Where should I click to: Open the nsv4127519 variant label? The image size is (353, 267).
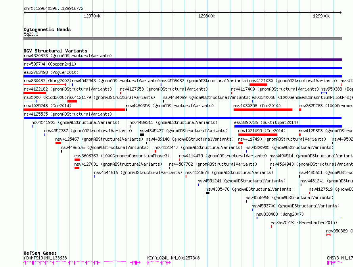tap(331, 189)
